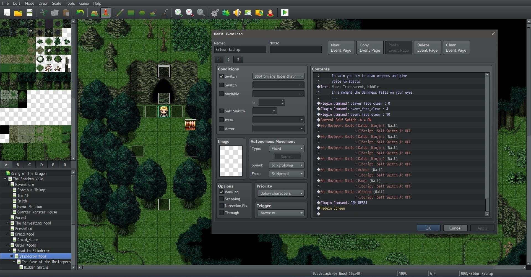This screenshot has width=531, height=277.
Task: Select the Pencil drawing tool
Action: (x=120, y=13)
